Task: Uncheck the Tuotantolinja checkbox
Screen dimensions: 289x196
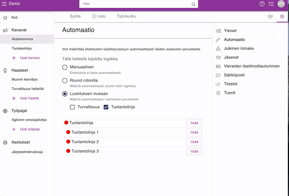Action: tap(106, 107)
